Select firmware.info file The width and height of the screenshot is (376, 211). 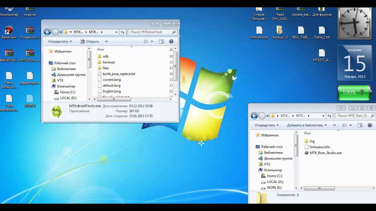317,147
